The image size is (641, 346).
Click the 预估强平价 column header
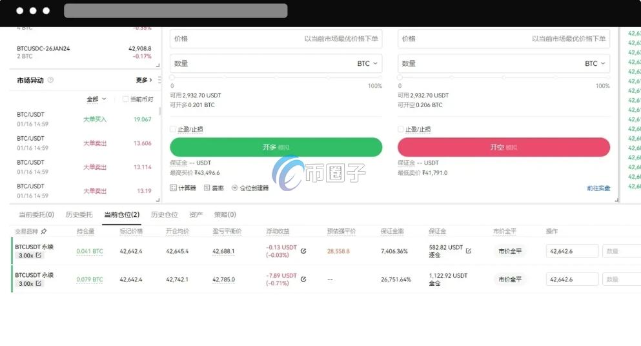pyautogui.click(x=341, y=232)
